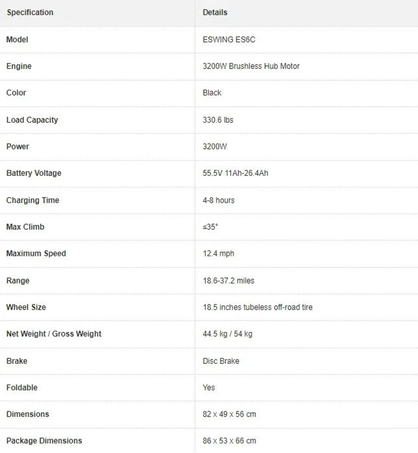Screen dimensions: 418x453
Task: Click the Wheel Size label
Action: 26,307
